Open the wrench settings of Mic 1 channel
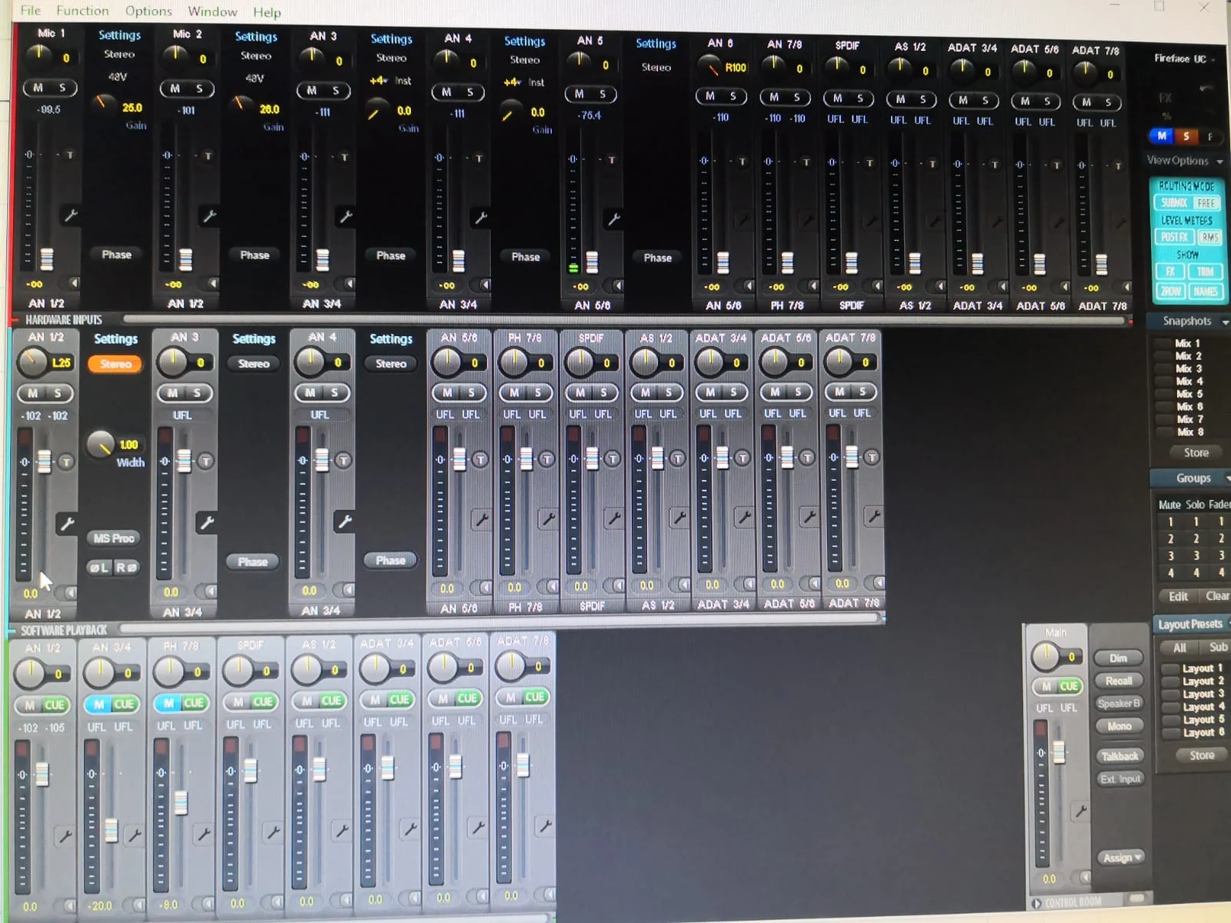Screen dimensions: 1231x923 (x=71, y=215)
